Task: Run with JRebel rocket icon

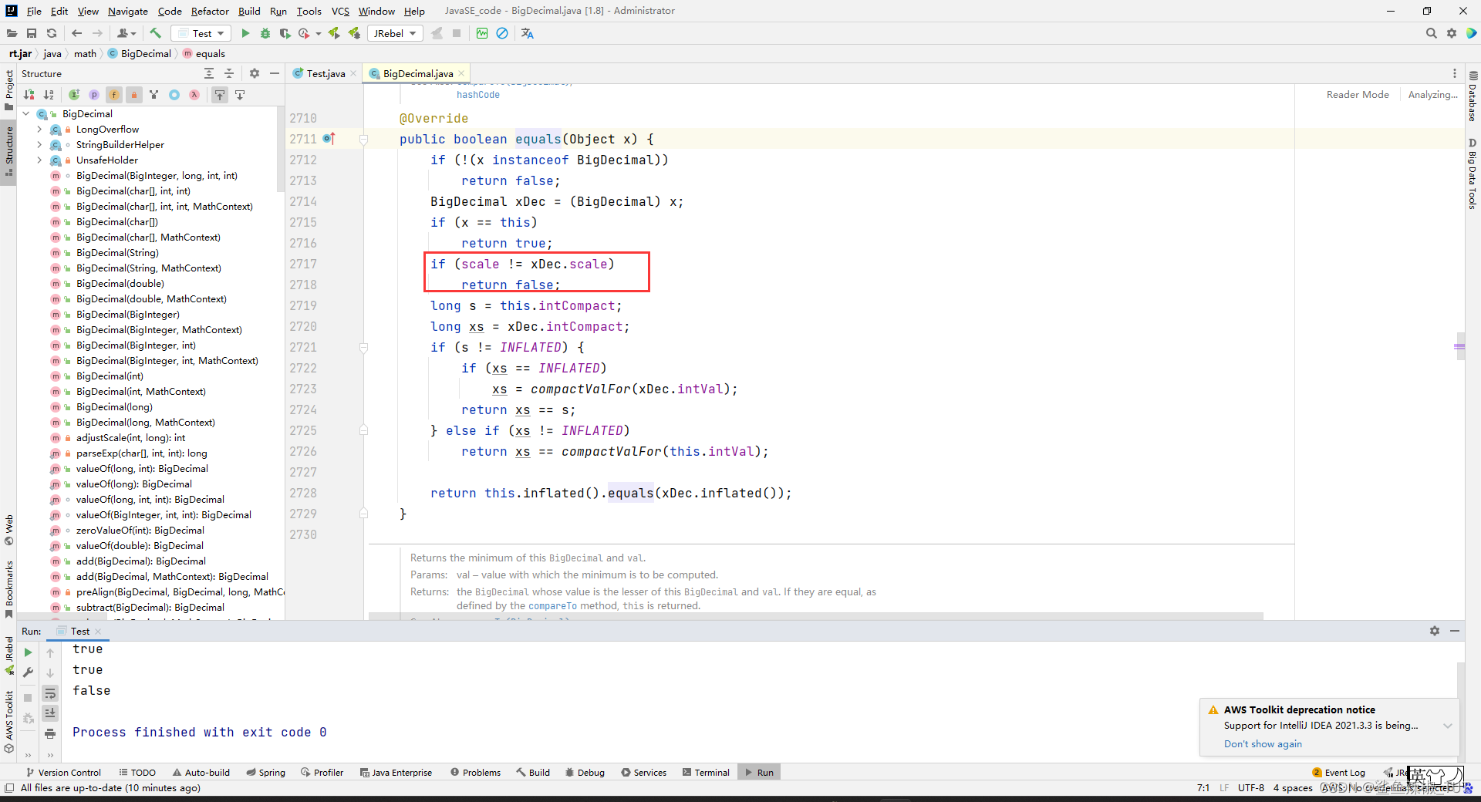Action: [334, 33]
